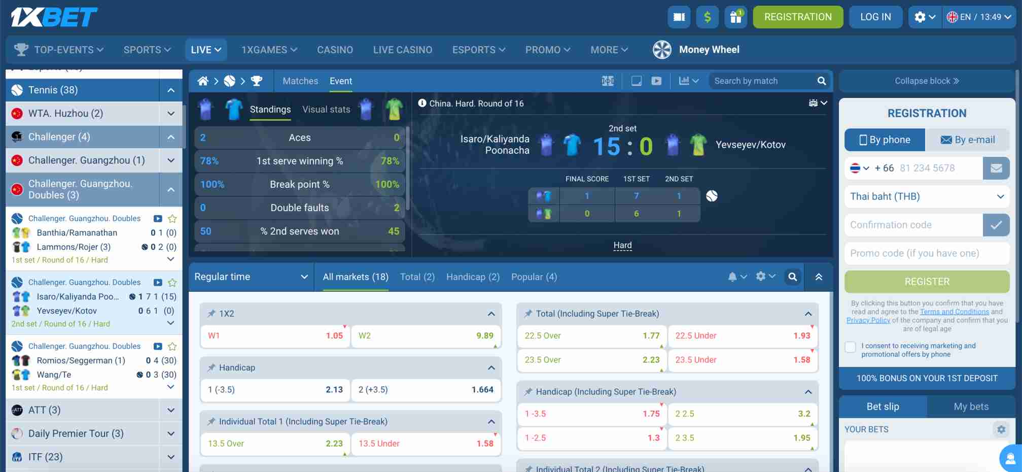Switch to Visual stats tab
Viewport: 1022px width, 472px height.
coord(326,109)
